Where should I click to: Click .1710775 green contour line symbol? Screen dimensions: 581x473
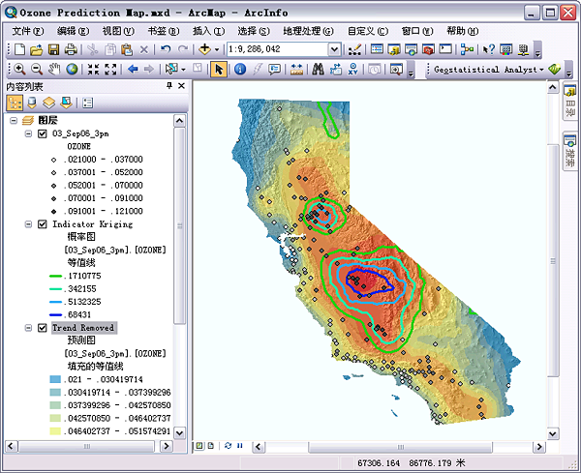[55, 276]
